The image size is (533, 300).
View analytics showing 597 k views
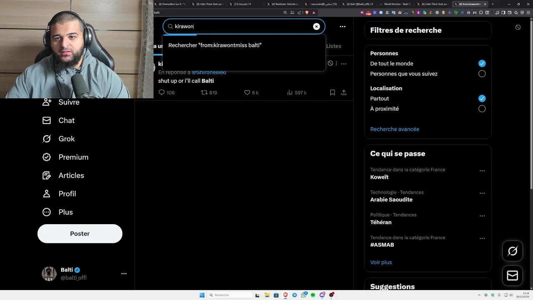pyautogui.click(x=296, y=92)
